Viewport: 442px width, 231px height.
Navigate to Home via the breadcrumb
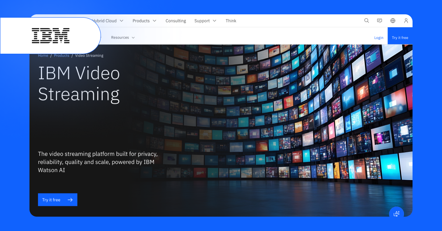pos(43,55)
